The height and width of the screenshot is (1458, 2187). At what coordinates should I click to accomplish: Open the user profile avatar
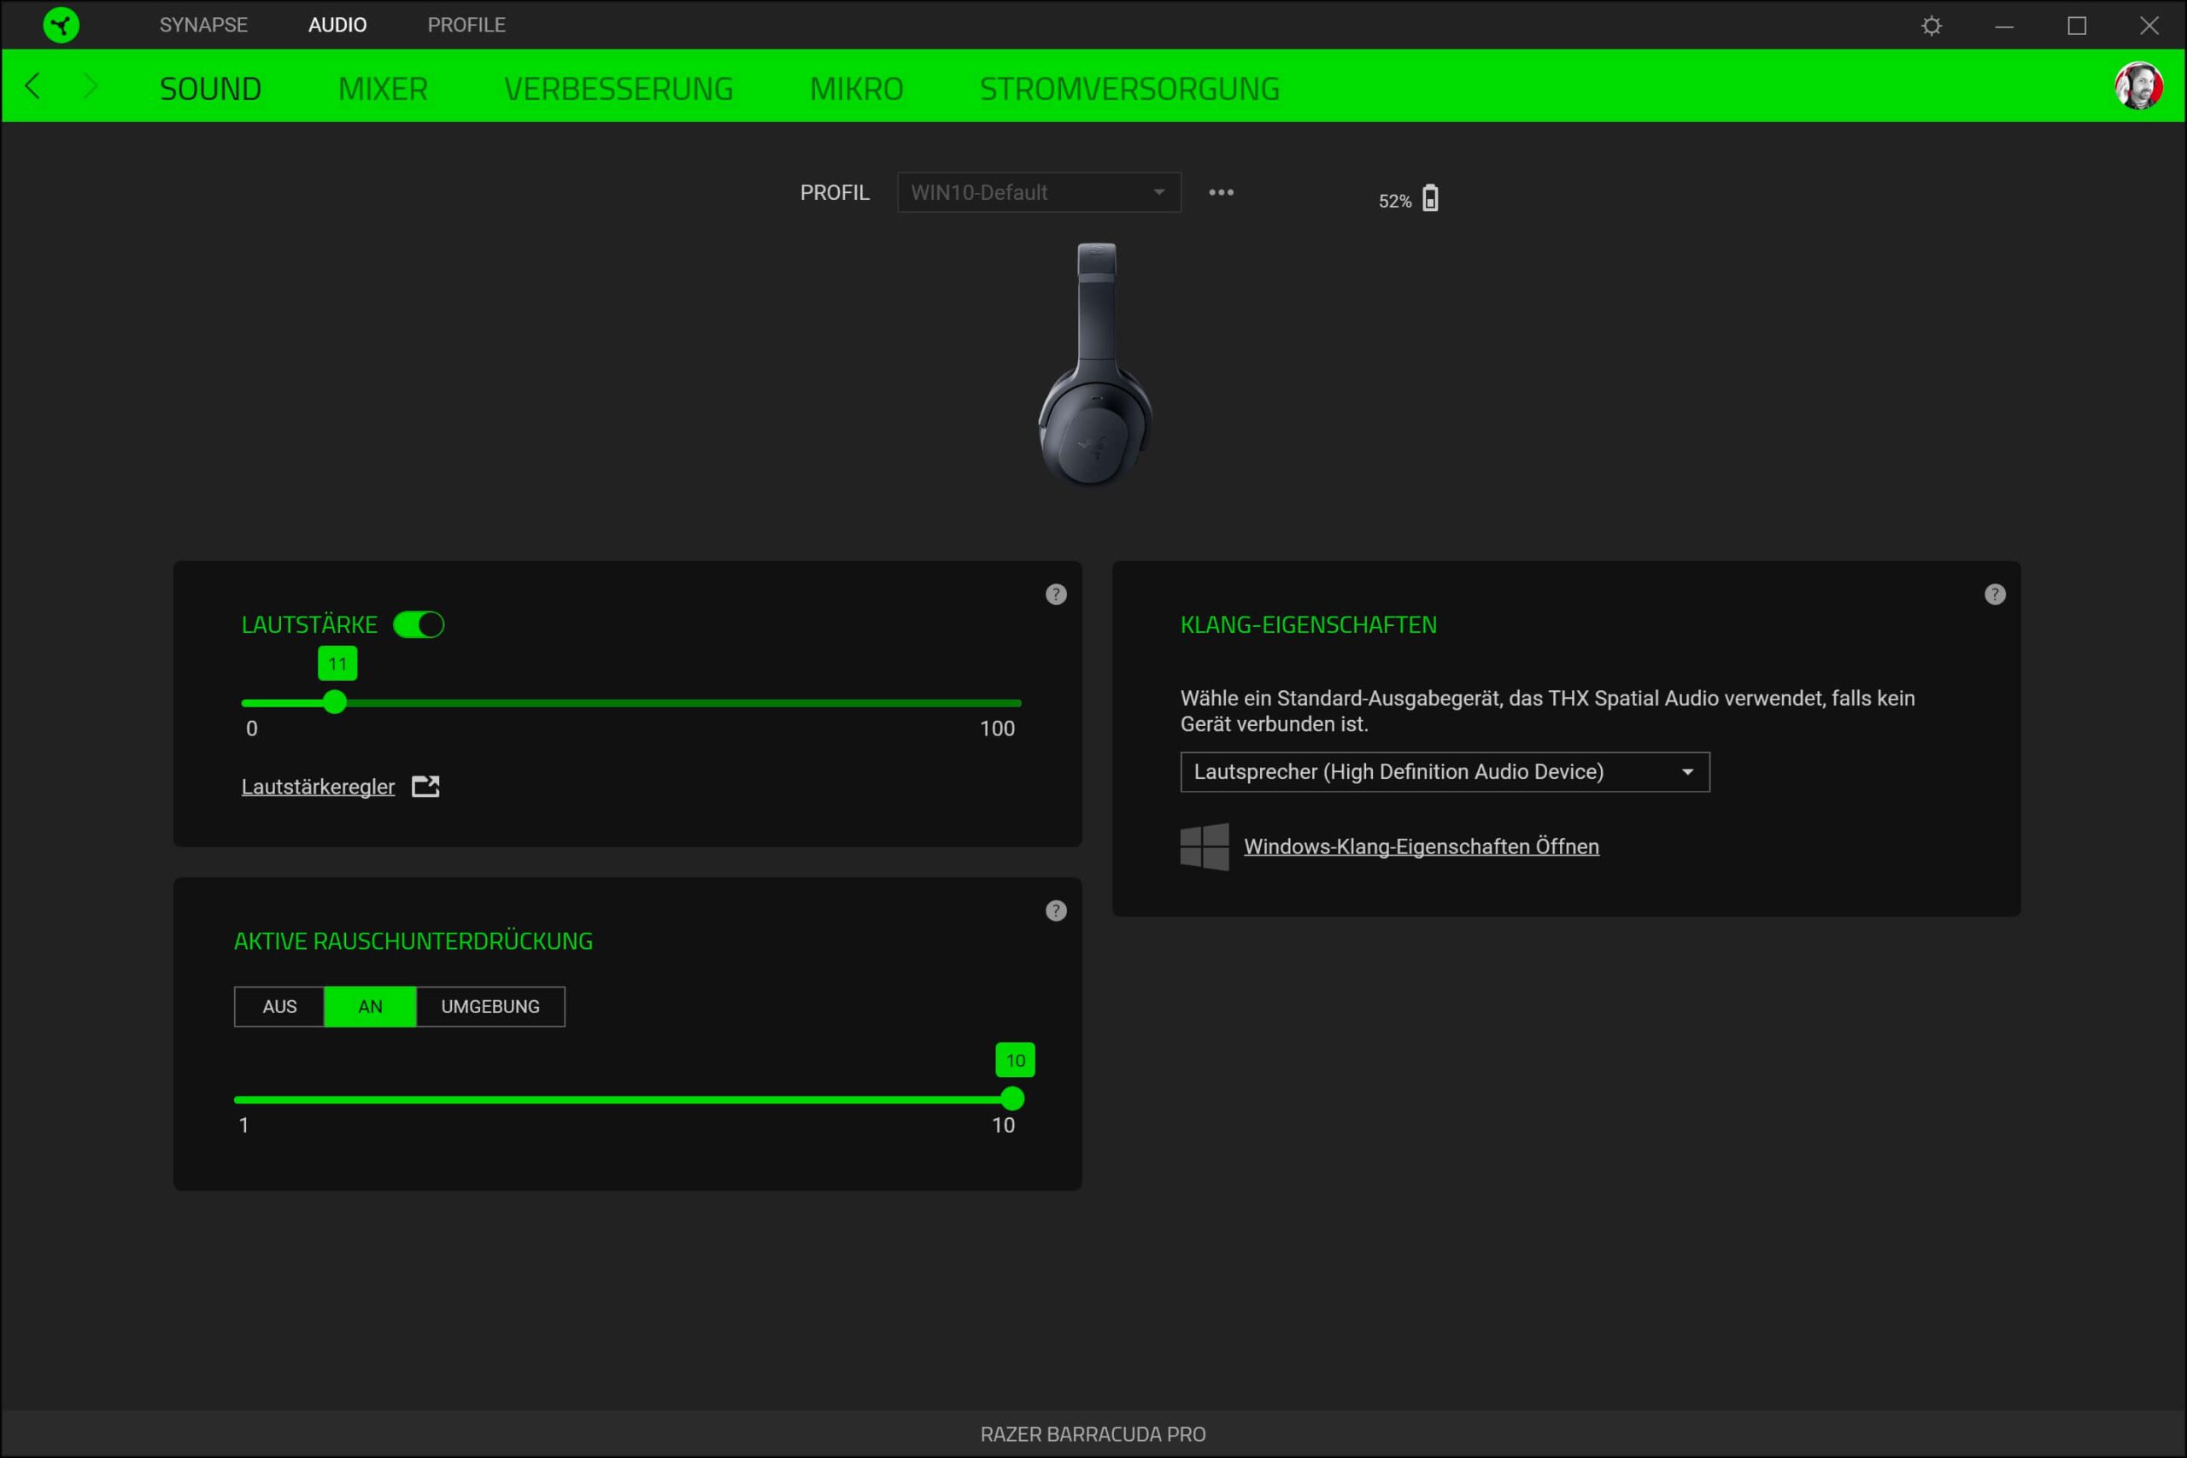point(2137,86)
